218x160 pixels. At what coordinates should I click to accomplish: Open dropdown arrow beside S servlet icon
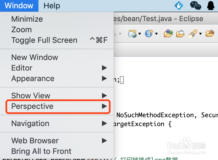tap(156, 34)
